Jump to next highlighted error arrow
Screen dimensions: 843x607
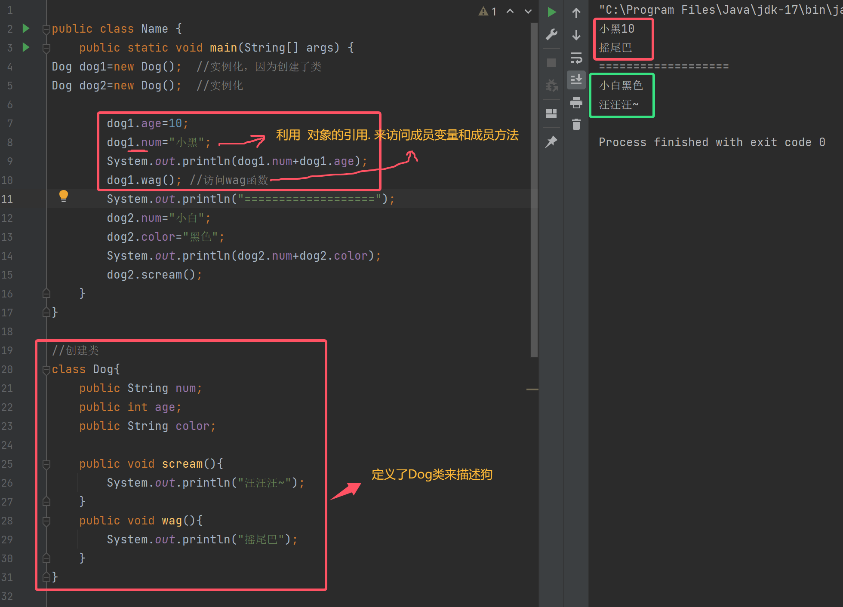click(528, 11)
